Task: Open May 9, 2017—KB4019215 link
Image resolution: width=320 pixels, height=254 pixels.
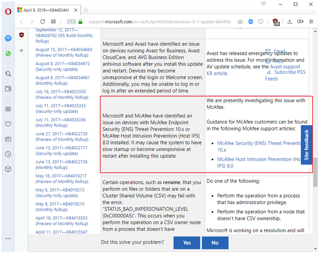Action: pyautogui.click(x=60, y=207)
